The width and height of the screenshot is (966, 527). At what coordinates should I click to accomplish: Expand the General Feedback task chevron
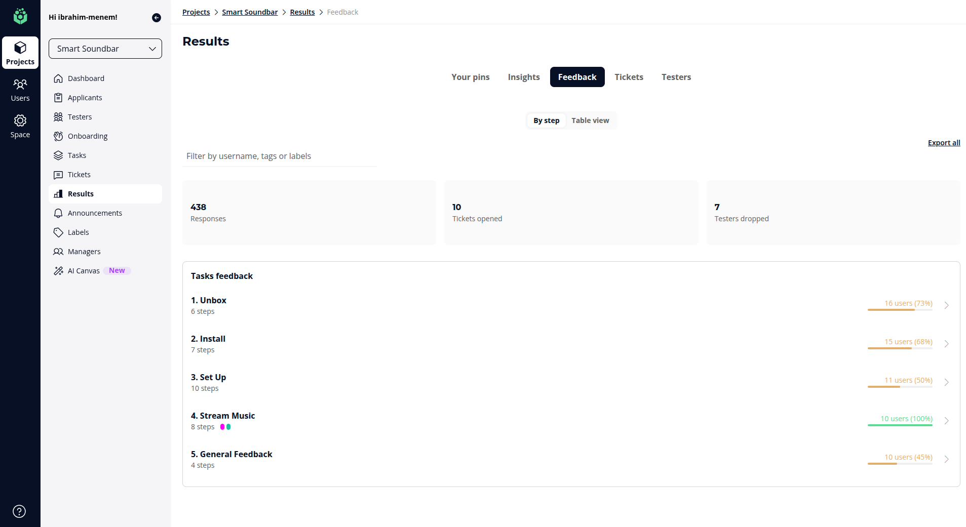pyautogui.click(x=946, y=459)
